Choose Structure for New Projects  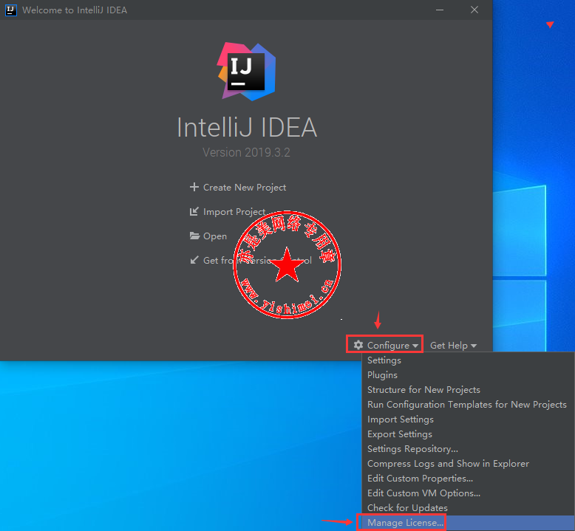click(x=469, y=389)
